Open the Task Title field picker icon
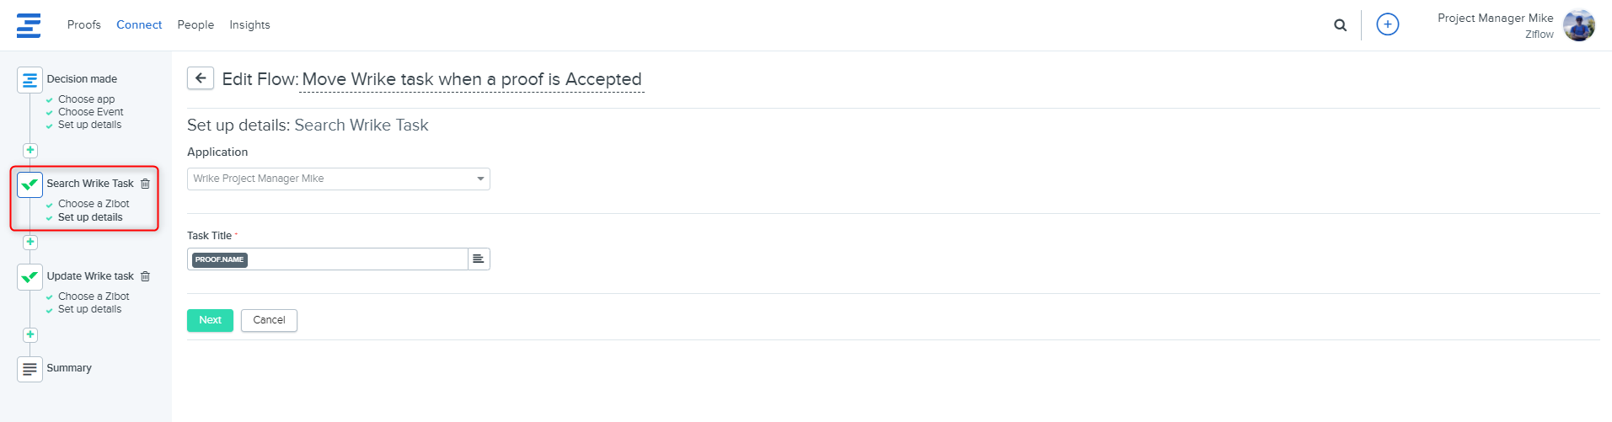The image size is (1612, 422). (x=479, y=259)
